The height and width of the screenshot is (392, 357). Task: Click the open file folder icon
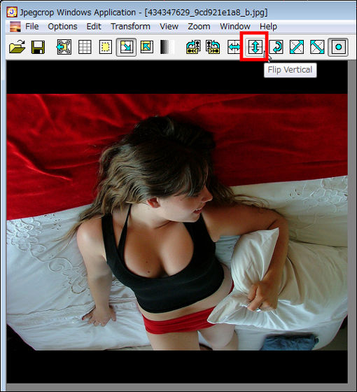tap(17, 47)
